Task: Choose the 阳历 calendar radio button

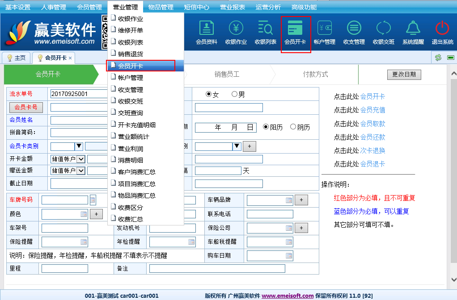Action: (x=266, y=127)
